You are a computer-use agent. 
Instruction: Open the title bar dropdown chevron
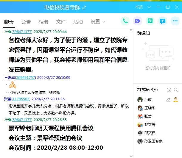(149, 7)
